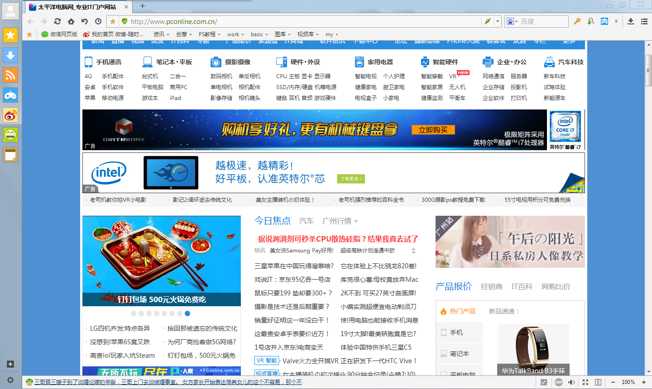Open the address bar history dropdown arrow
The width and height of the screenshot is (652, 389).
tap(498, 21)
